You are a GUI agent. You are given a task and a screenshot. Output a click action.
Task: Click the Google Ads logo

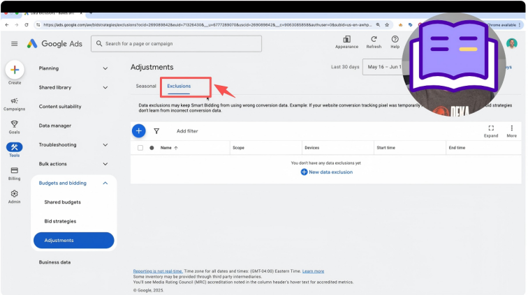click(54, 44)
